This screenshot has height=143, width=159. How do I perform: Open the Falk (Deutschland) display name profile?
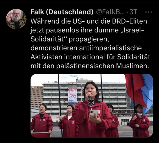click(62, 12)
